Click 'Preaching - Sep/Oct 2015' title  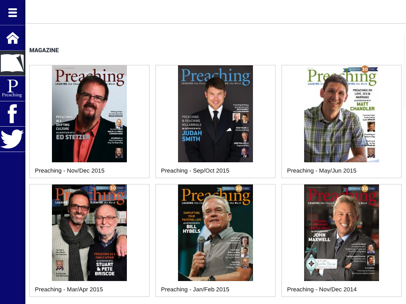[x=195, y=171]
